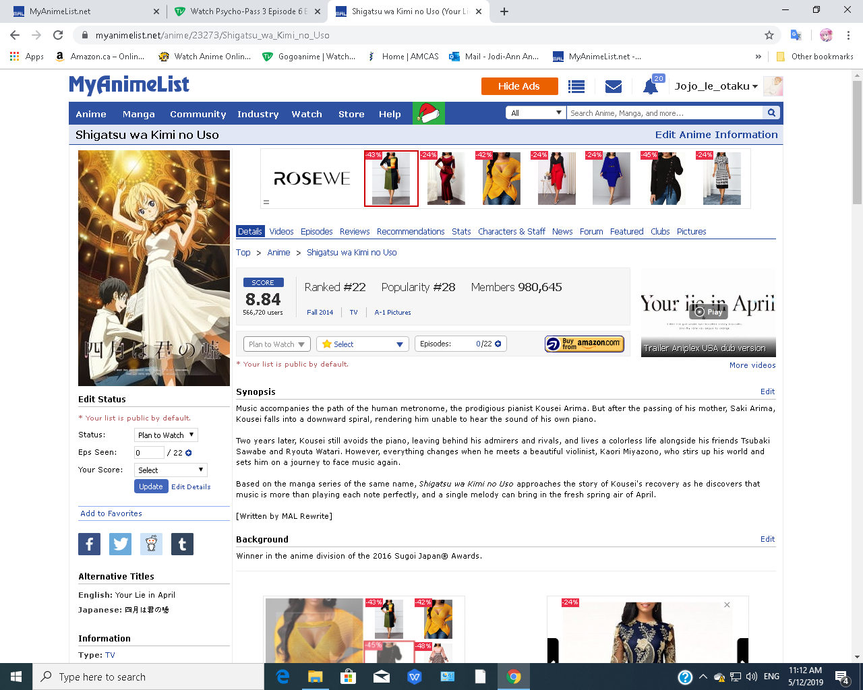Screen dimensions: 863x690
Task: Click the MyAnimeList logo
Action: 129,85
